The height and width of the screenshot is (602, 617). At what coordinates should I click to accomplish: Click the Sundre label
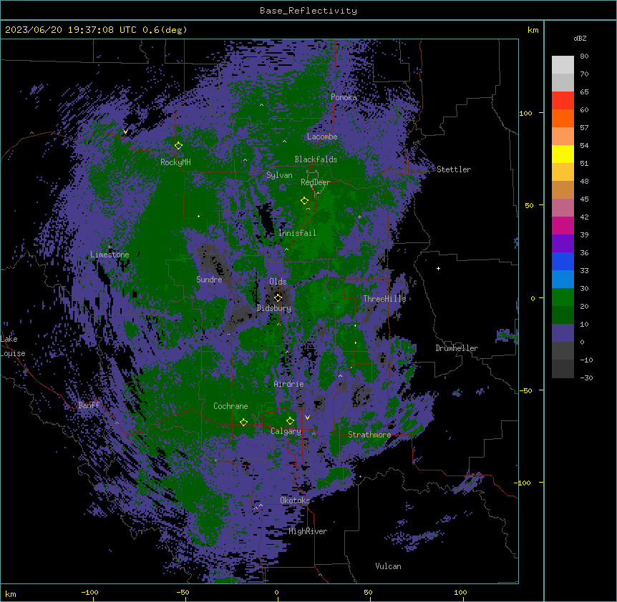pyautogui.click(x=209, y=280)
